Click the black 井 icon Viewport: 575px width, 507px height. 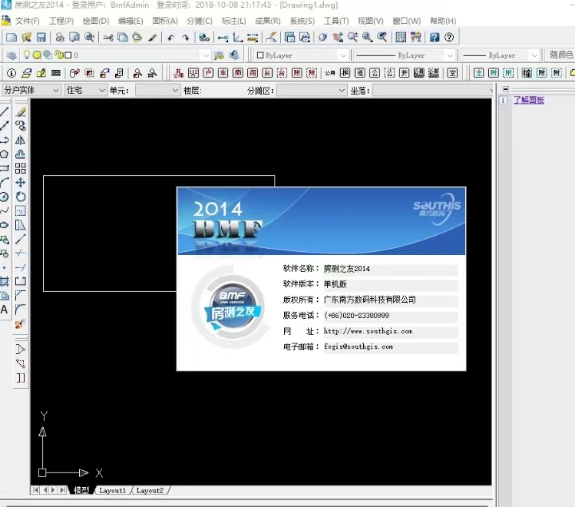point(404,73)
